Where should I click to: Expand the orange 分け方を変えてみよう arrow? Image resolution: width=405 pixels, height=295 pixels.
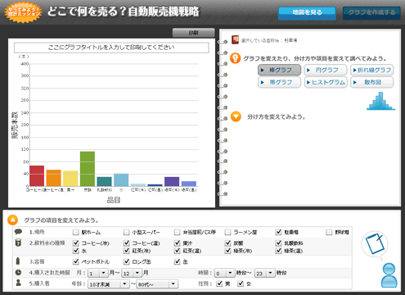(236, 116)
